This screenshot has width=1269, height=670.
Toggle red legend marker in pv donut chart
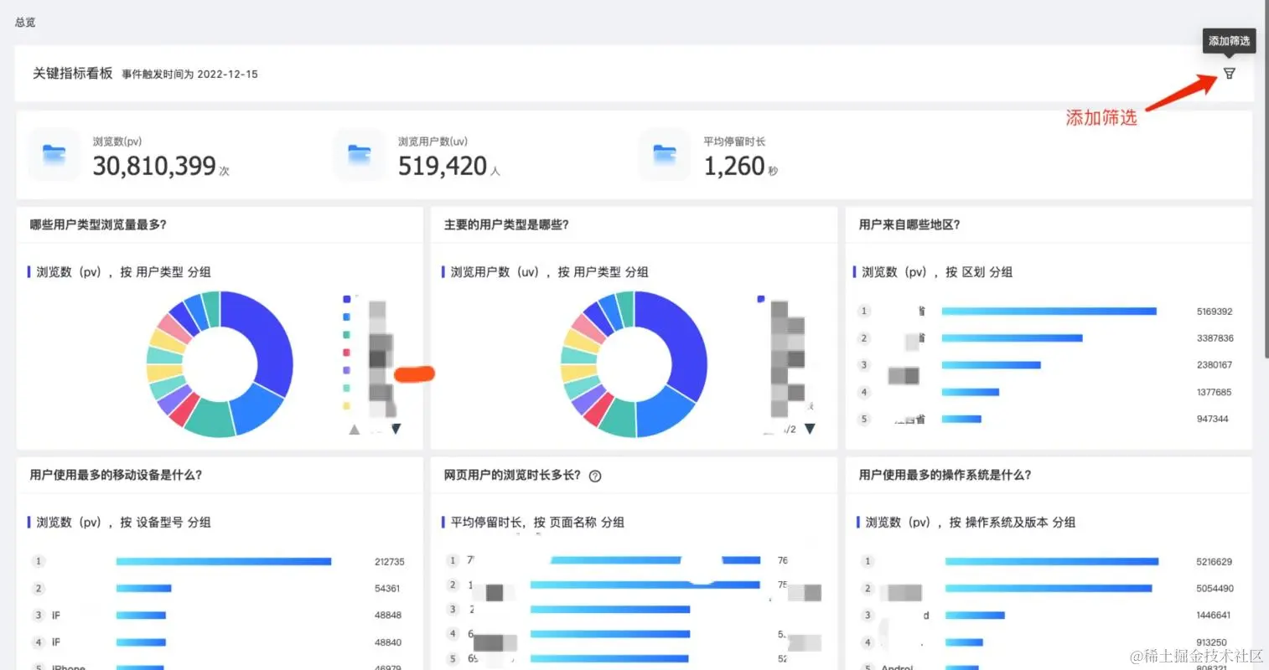click(x=346, y=353)
